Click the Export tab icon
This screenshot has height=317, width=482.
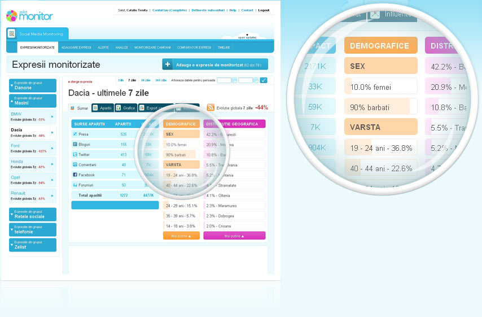pyautogui.click(x=142, y=108)
